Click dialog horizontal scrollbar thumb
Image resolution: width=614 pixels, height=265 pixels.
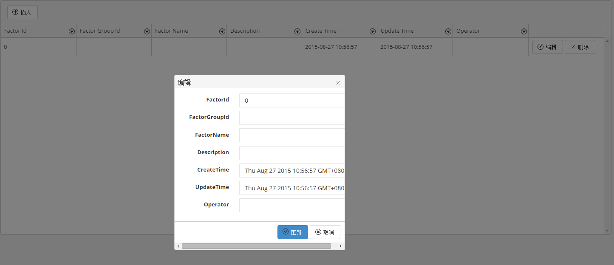[256, 246]
